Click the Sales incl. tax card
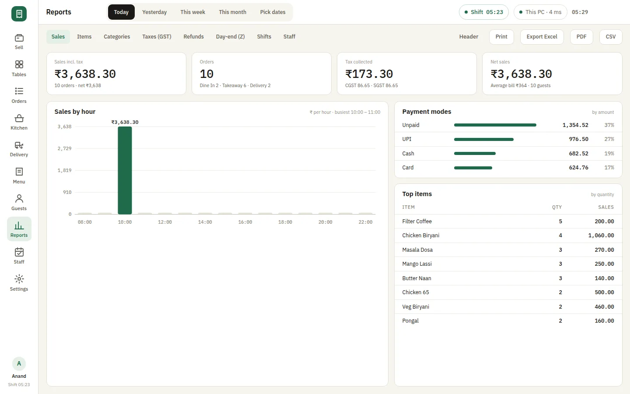The width and height of the screenshot is (630, 394). tap(116, 74)
